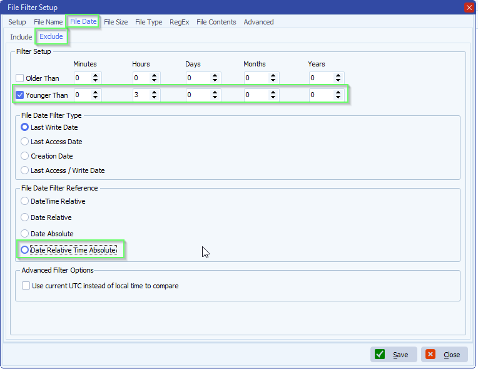
Task: Click the Older Than days input field
Action: click(x=198, y=78)
